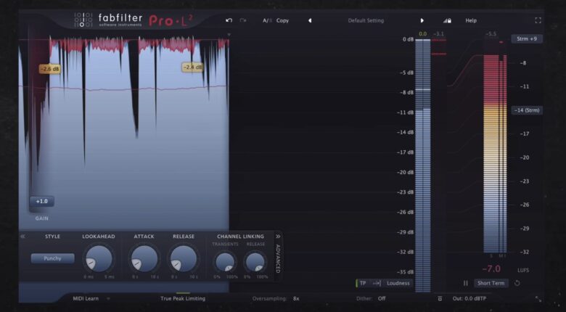The height and width of the screenshot is (312, 566).
Task: Click the left -2.6 dB peak label
Action: [50, 69]
